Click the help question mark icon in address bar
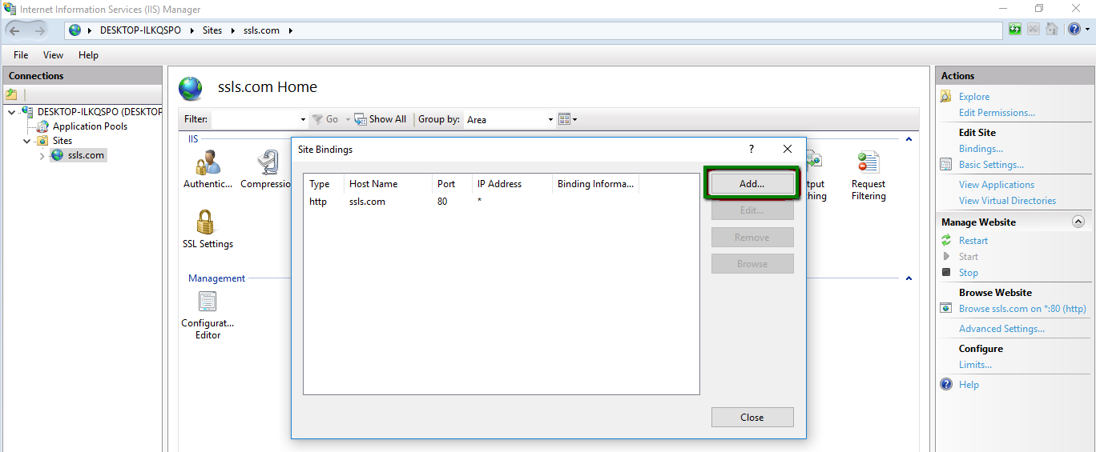The image size is (1096, 452). (x=1074, y=30)
